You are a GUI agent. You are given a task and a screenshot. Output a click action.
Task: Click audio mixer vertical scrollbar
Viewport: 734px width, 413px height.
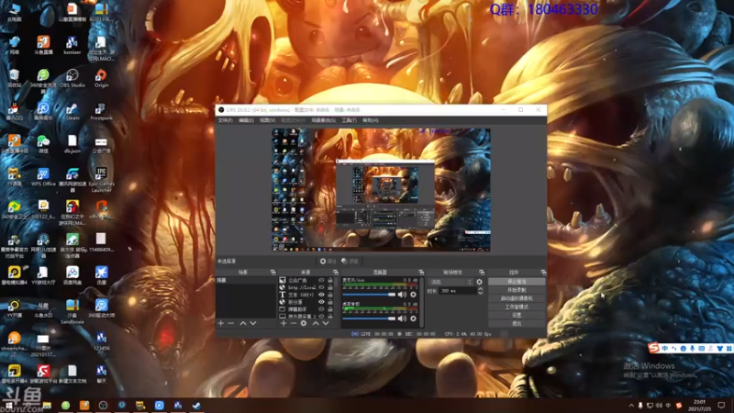422,302
